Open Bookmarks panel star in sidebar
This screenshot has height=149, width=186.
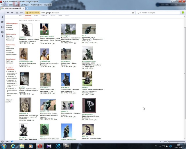pyautogui.click(x=2, y=17)
